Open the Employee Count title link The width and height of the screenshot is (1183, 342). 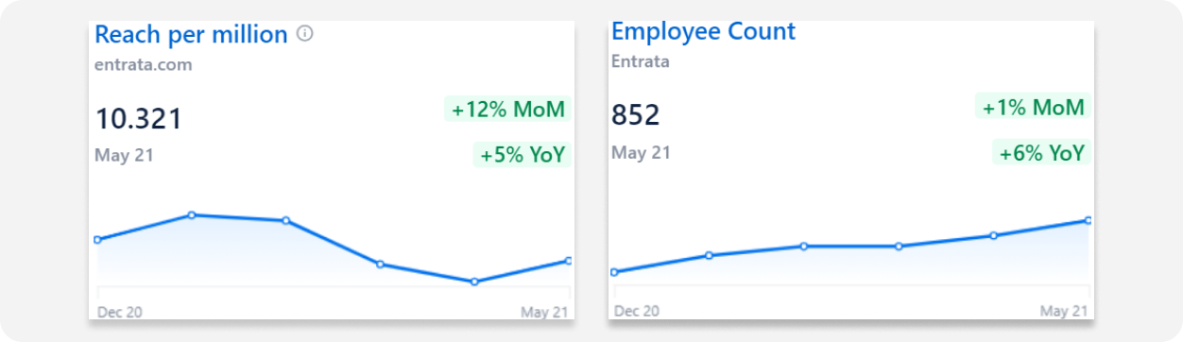point(704,31)
